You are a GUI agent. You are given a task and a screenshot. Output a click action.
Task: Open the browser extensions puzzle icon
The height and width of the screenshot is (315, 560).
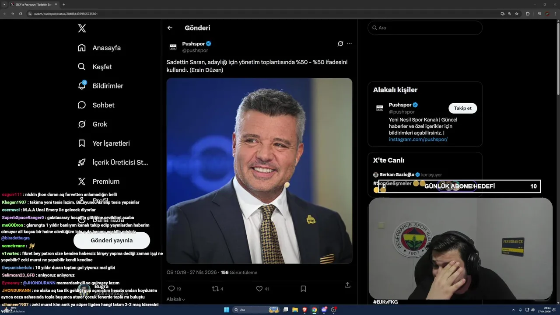528,14
